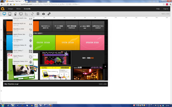Open the Wires tab

coord(18,9)
